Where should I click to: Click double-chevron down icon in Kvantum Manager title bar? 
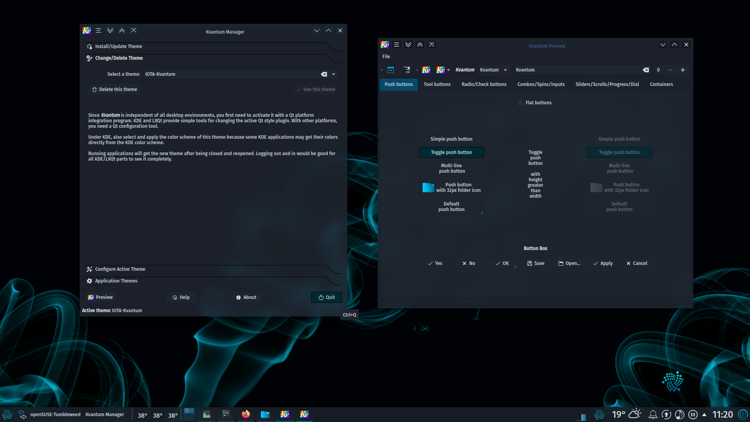pos(110,30)
